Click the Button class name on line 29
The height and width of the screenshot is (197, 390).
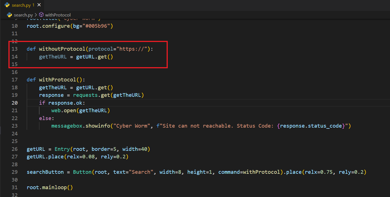(x=82, y=172)
